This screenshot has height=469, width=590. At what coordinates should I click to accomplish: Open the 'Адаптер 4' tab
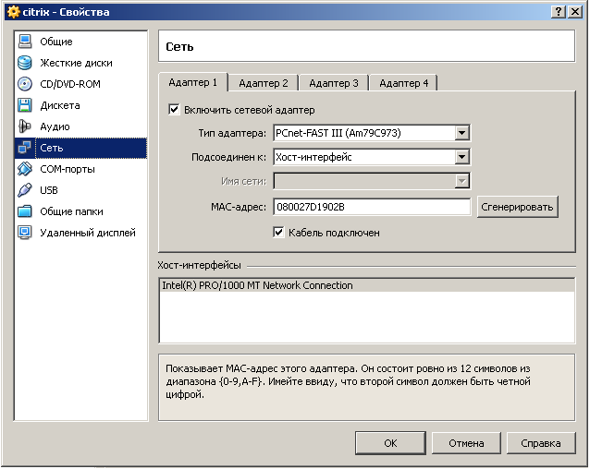point(404,83)
